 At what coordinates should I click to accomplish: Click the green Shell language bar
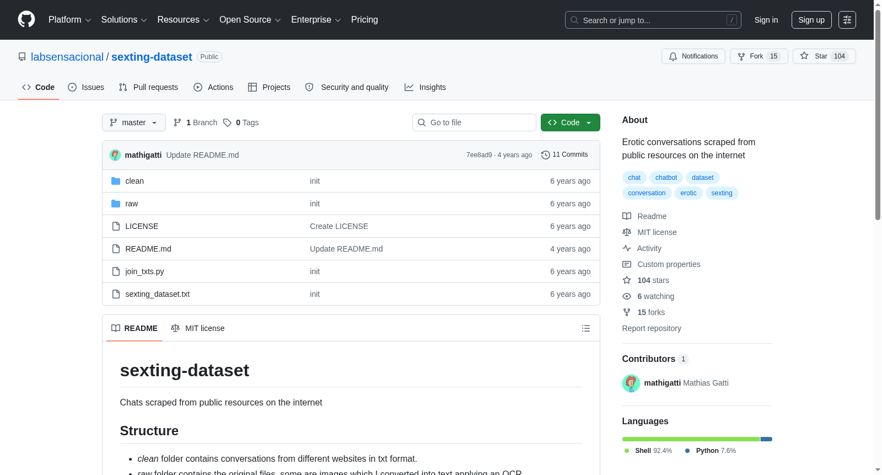[691, 439]
